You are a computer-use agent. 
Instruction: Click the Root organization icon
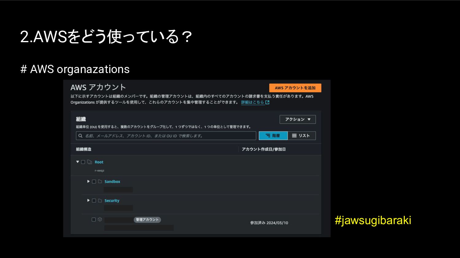90,162
